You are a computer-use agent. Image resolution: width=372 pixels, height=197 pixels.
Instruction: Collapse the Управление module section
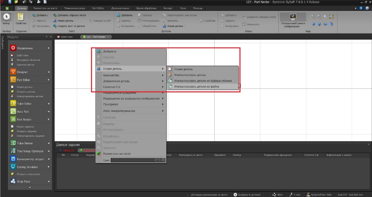[48, 48]
